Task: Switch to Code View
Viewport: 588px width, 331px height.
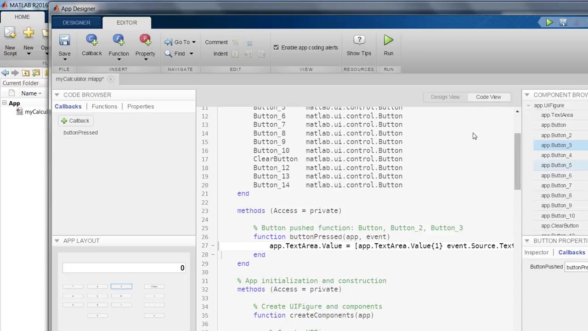Action: click(488, 97)
